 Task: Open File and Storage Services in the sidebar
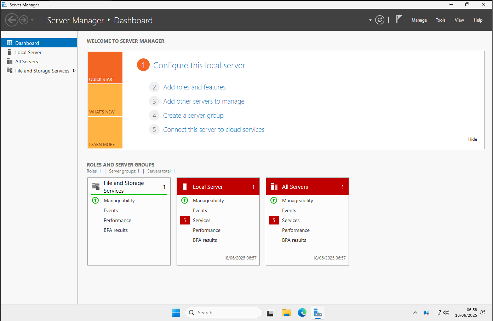[x=39, y=70]
